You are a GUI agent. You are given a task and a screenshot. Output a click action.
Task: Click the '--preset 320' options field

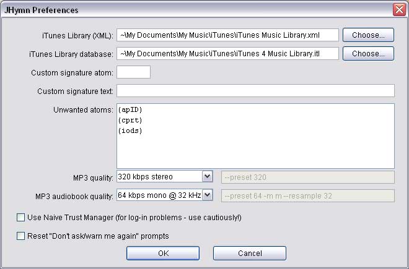click(307, 177)
